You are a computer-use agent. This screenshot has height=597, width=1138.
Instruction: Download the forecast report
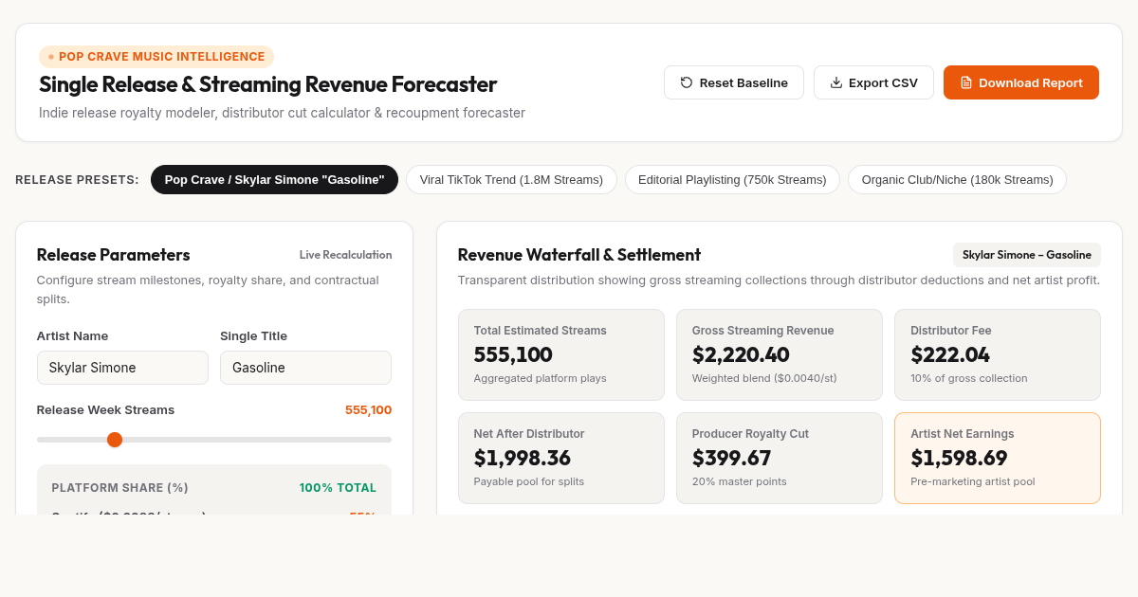[1021, 82]
